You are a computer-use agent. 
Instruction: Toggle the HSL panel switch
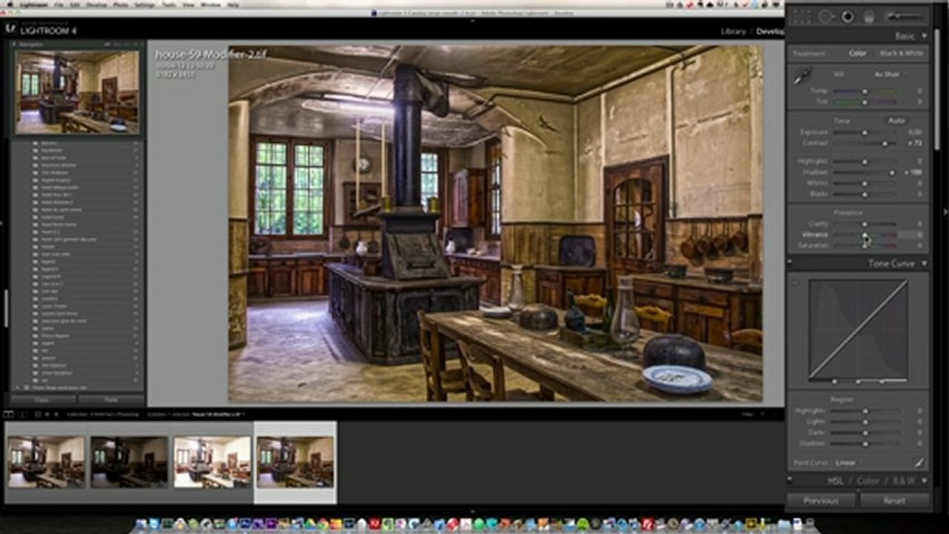(x=790, y=481)
